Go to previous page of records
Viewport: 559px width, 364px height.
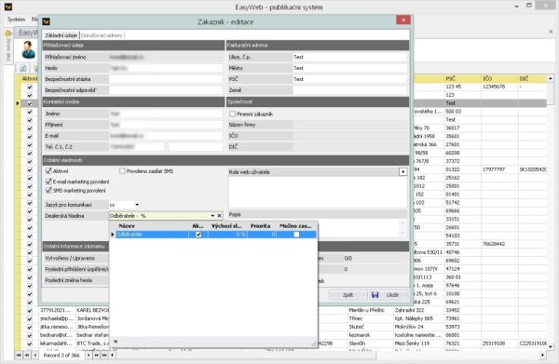pyautogui.click(x=27, y=355)
